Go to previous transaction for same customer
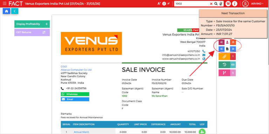The image size is (269, 134). 221,42
